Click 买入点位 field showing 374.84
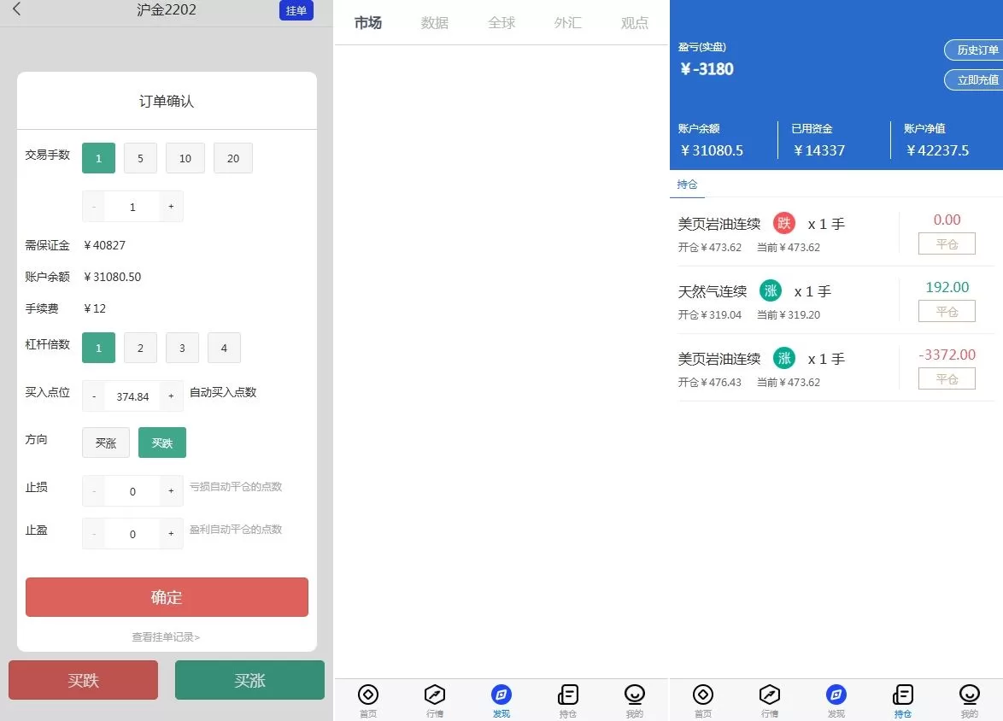Image resolution: width=1003 pixels, height=721 pixels. (x=132, y=396)
